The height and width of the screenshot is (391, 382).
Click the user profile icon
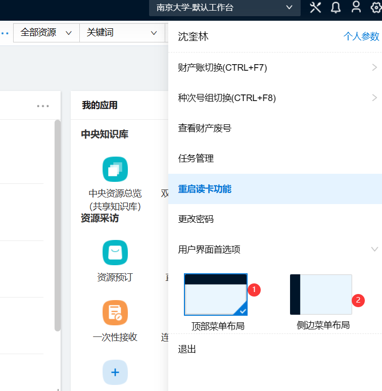[x=356, y=7]
